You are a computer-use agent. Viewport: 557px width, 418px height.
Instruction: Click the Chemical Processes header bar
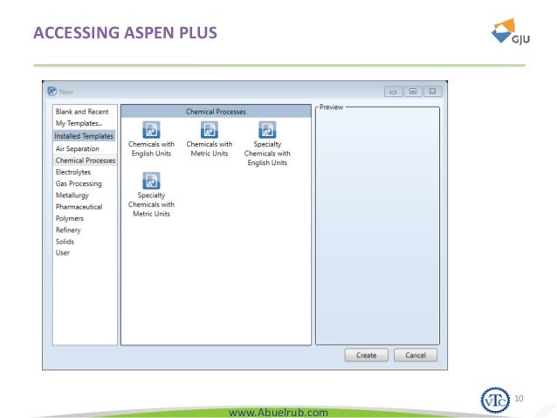tap(216, 112)
